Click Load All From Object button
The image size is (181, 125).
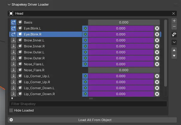pyautogui.click(x=92, y=120)
